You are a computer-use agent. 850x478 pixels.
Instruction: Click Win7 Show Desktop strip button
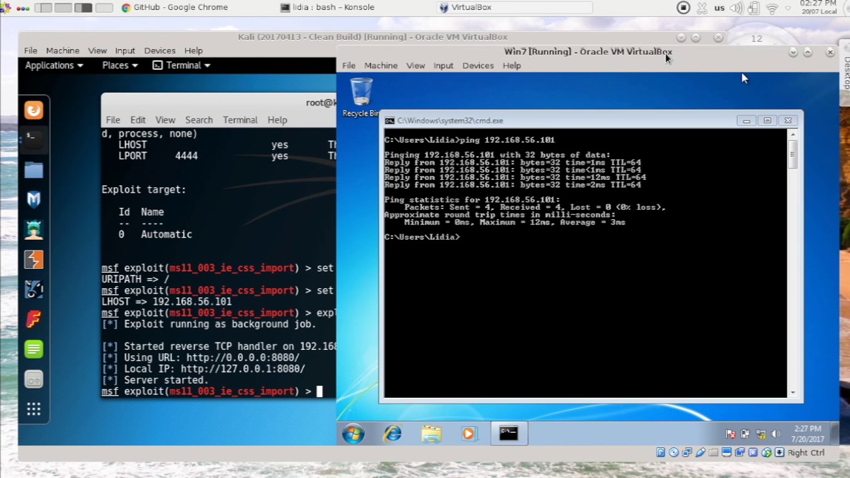835,434
